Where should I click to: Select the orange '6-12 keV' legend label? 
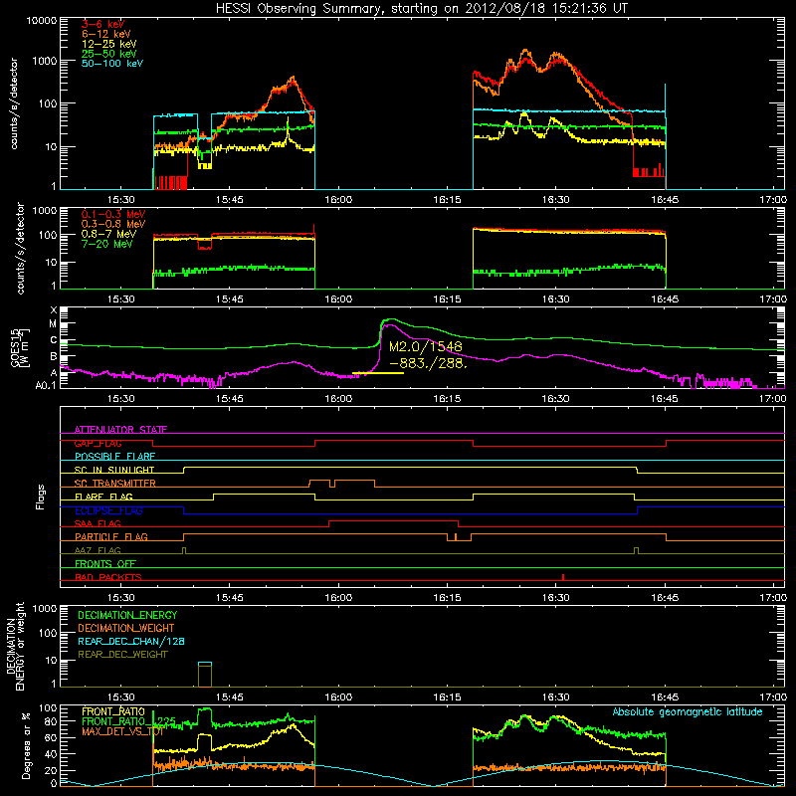point(106,34)
